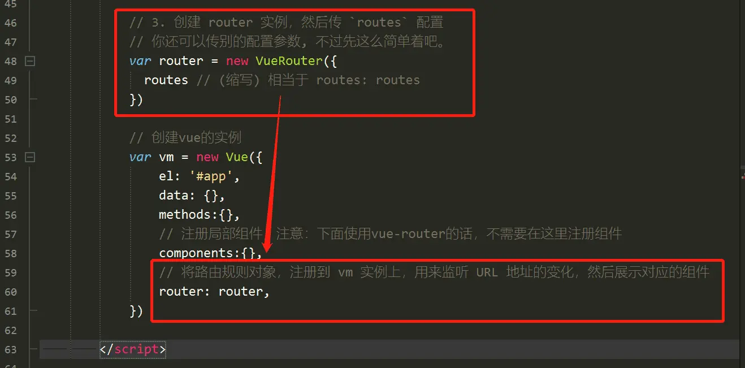The height and width of the screenshot is (368, 745).
Task: Click the 'methods:{},' property
Action: point(200,215)
